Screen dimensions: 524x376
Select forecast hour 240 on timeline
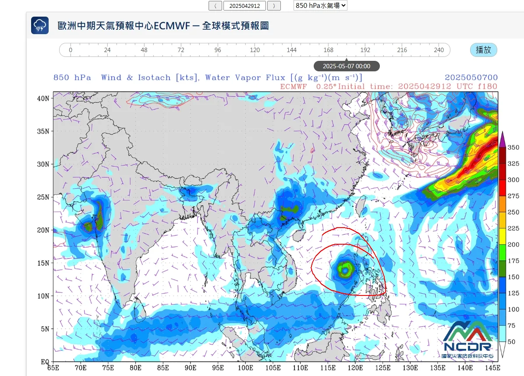point(439,50)
